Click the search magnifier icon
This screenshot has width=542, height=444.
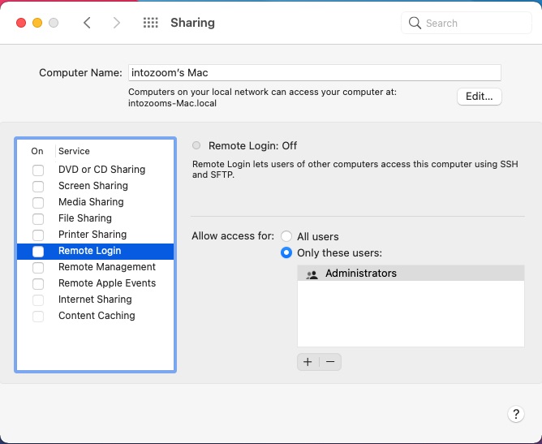tap(415, 24)
